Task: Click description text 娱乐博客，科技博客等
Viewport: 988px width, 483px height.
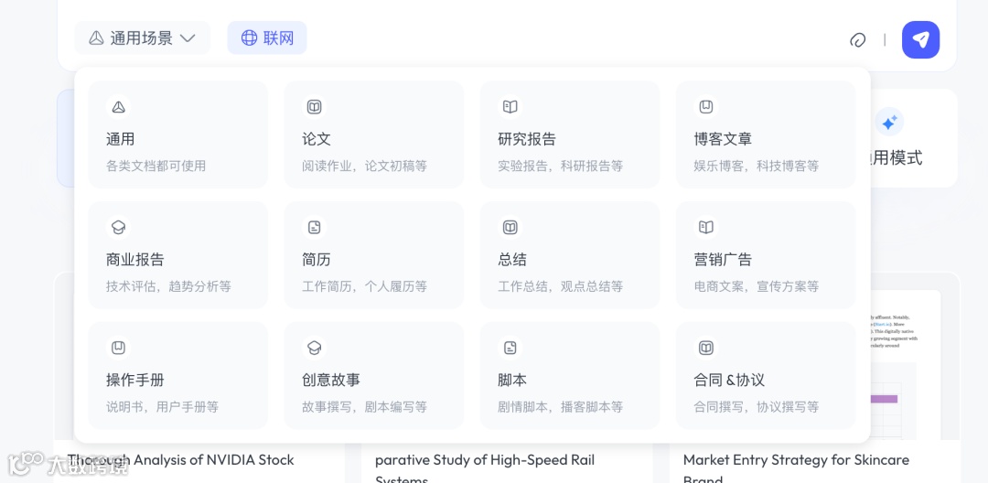Action: pos(757,166)
